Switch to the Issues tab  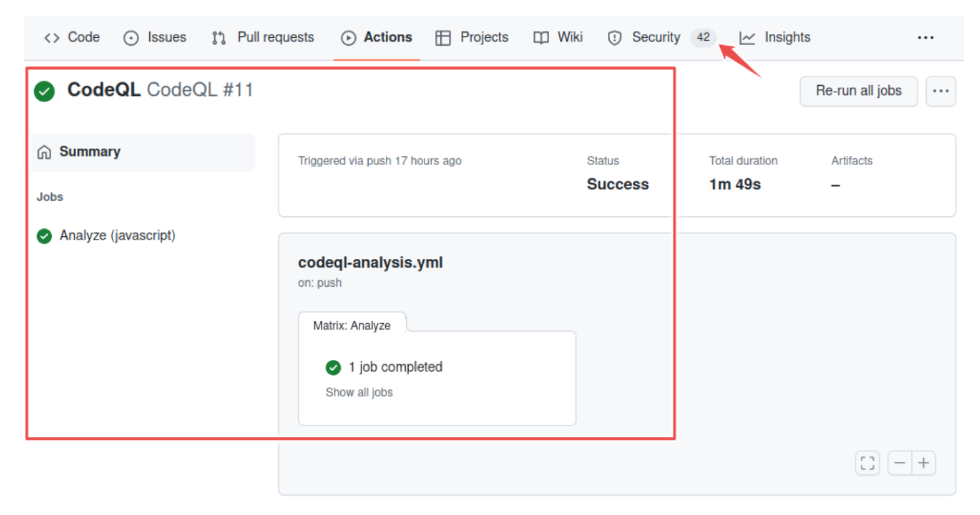click(155, 37)
